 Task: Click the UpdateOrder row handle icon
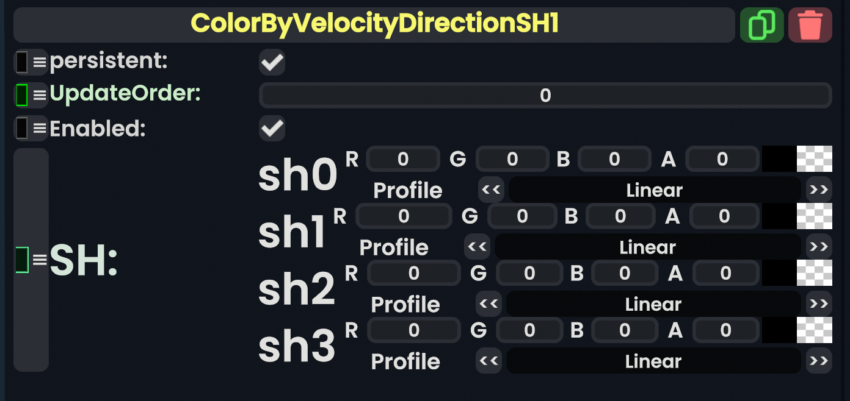tap(31, 94)
